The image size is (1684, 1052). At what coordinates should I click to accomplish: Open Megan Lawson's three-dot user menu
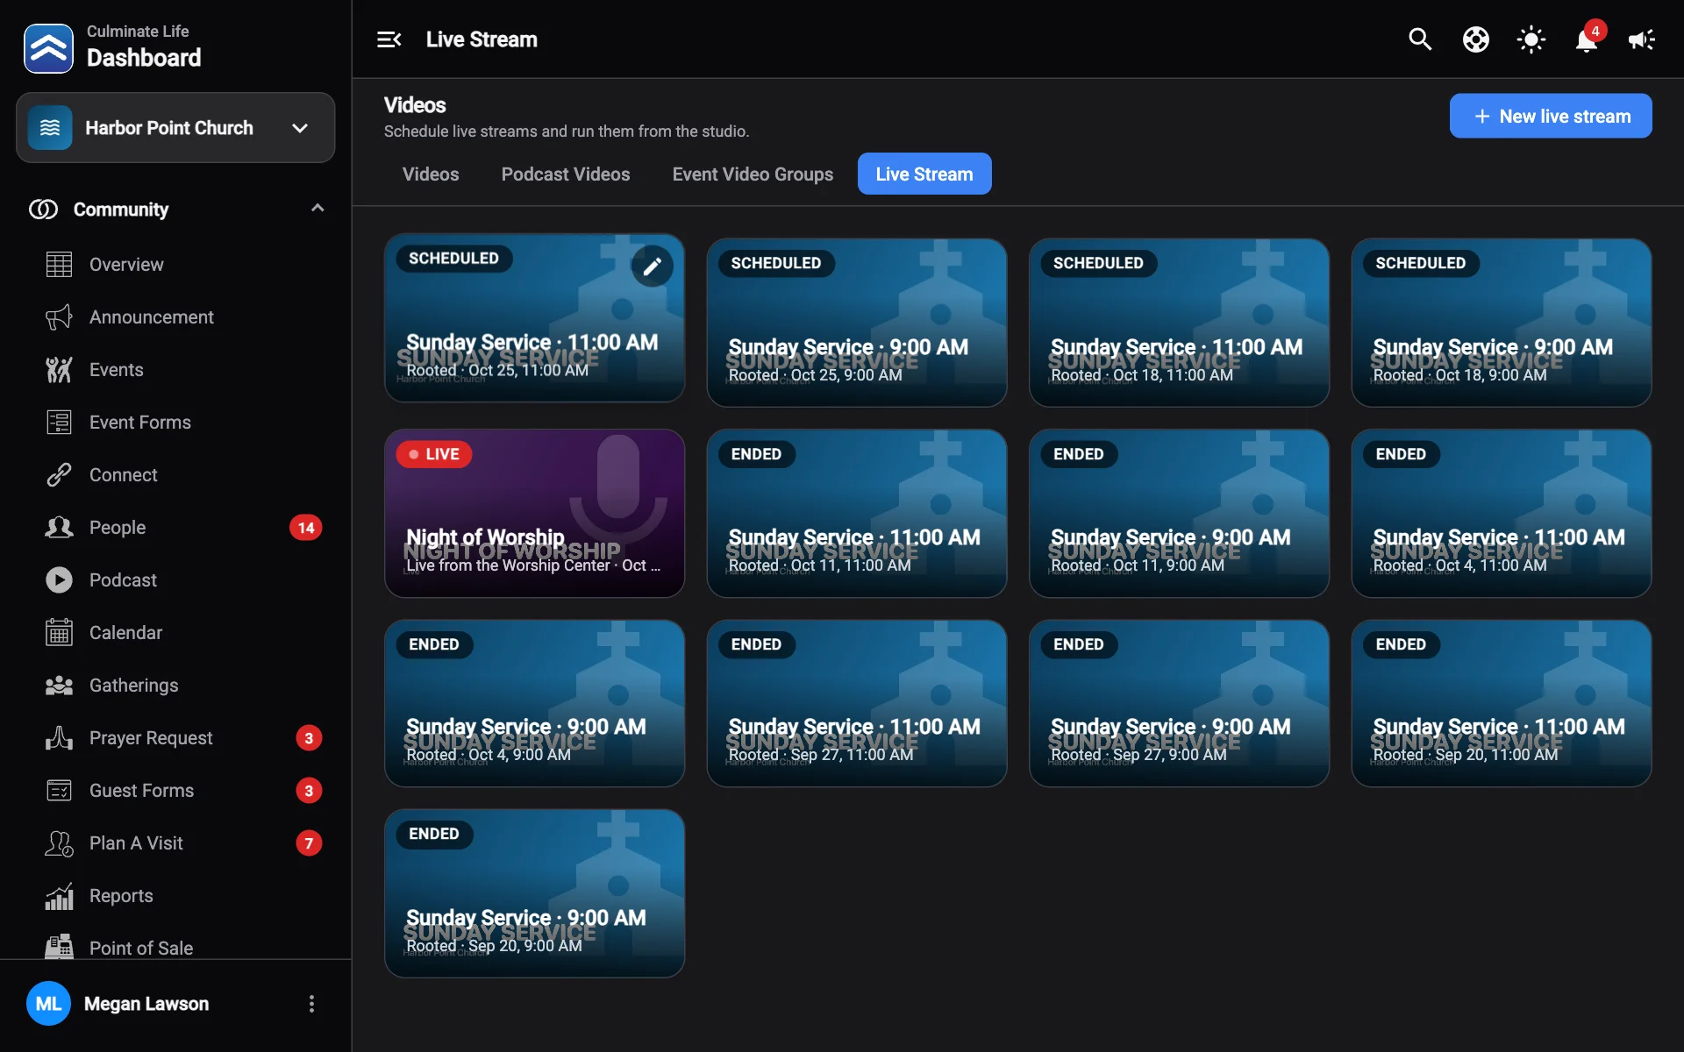[311, 1004]
